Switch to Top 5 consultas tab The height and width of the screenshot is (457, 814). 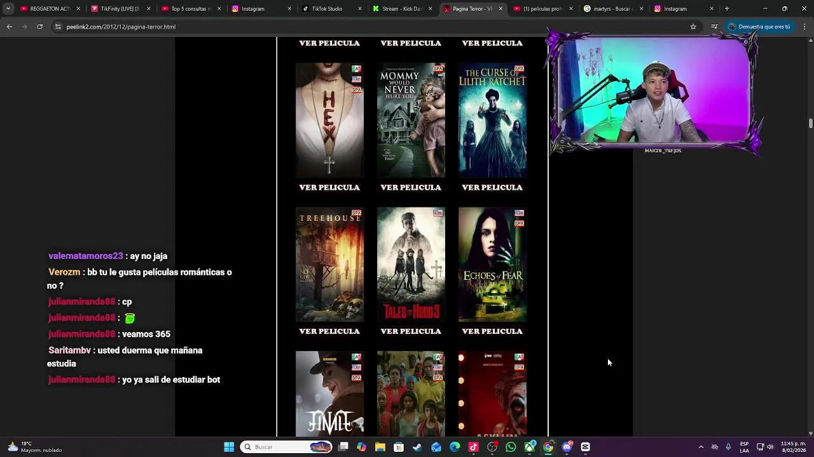click(191, 9)
